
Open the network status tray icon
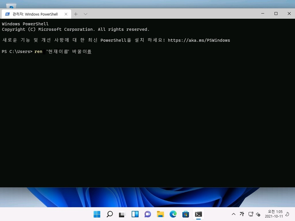coord(251,214)
